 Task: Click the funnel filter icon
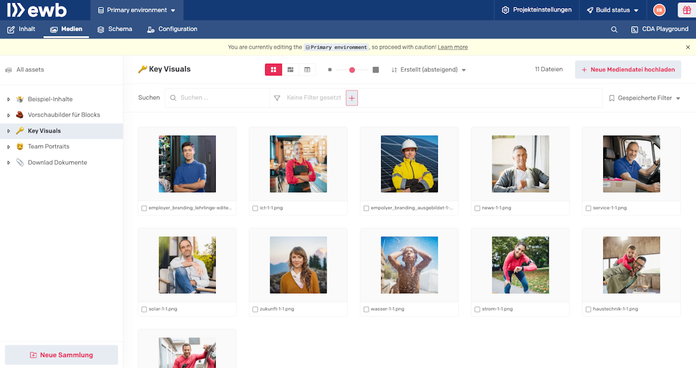(277, 98)
